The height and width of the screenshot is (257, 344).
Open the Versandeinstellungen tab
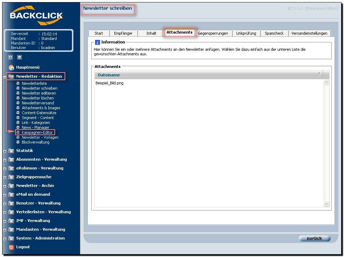coord(309,33)
